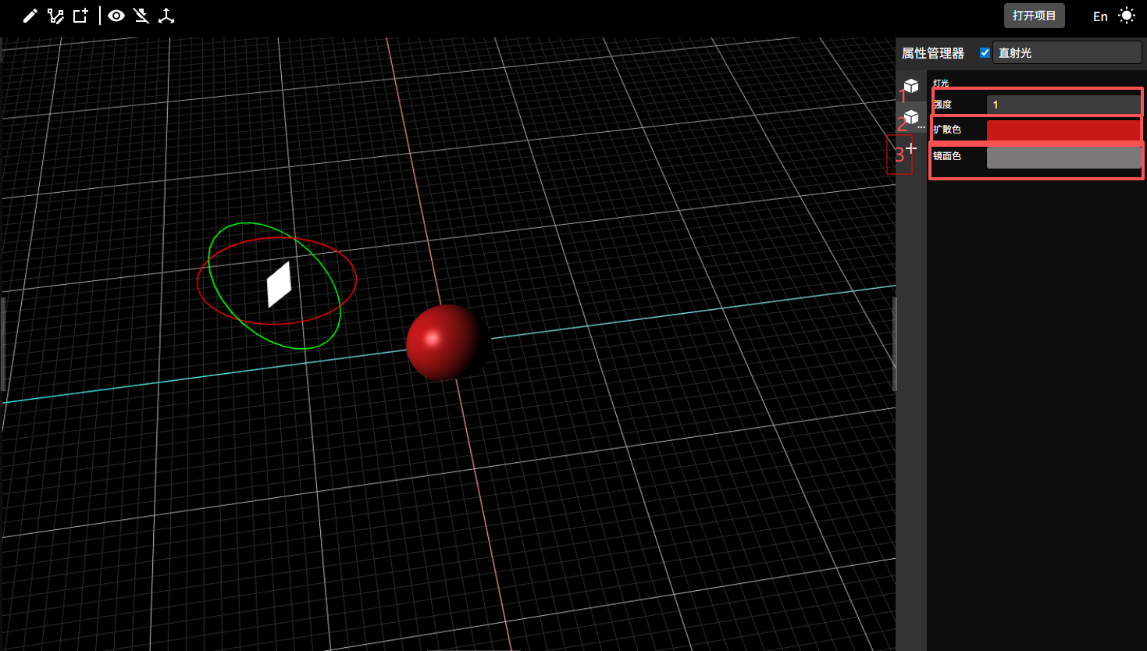Screen dimensions: 1147x651
Task: Choose the node path edit tool
Action: click(x=55, y=16)
